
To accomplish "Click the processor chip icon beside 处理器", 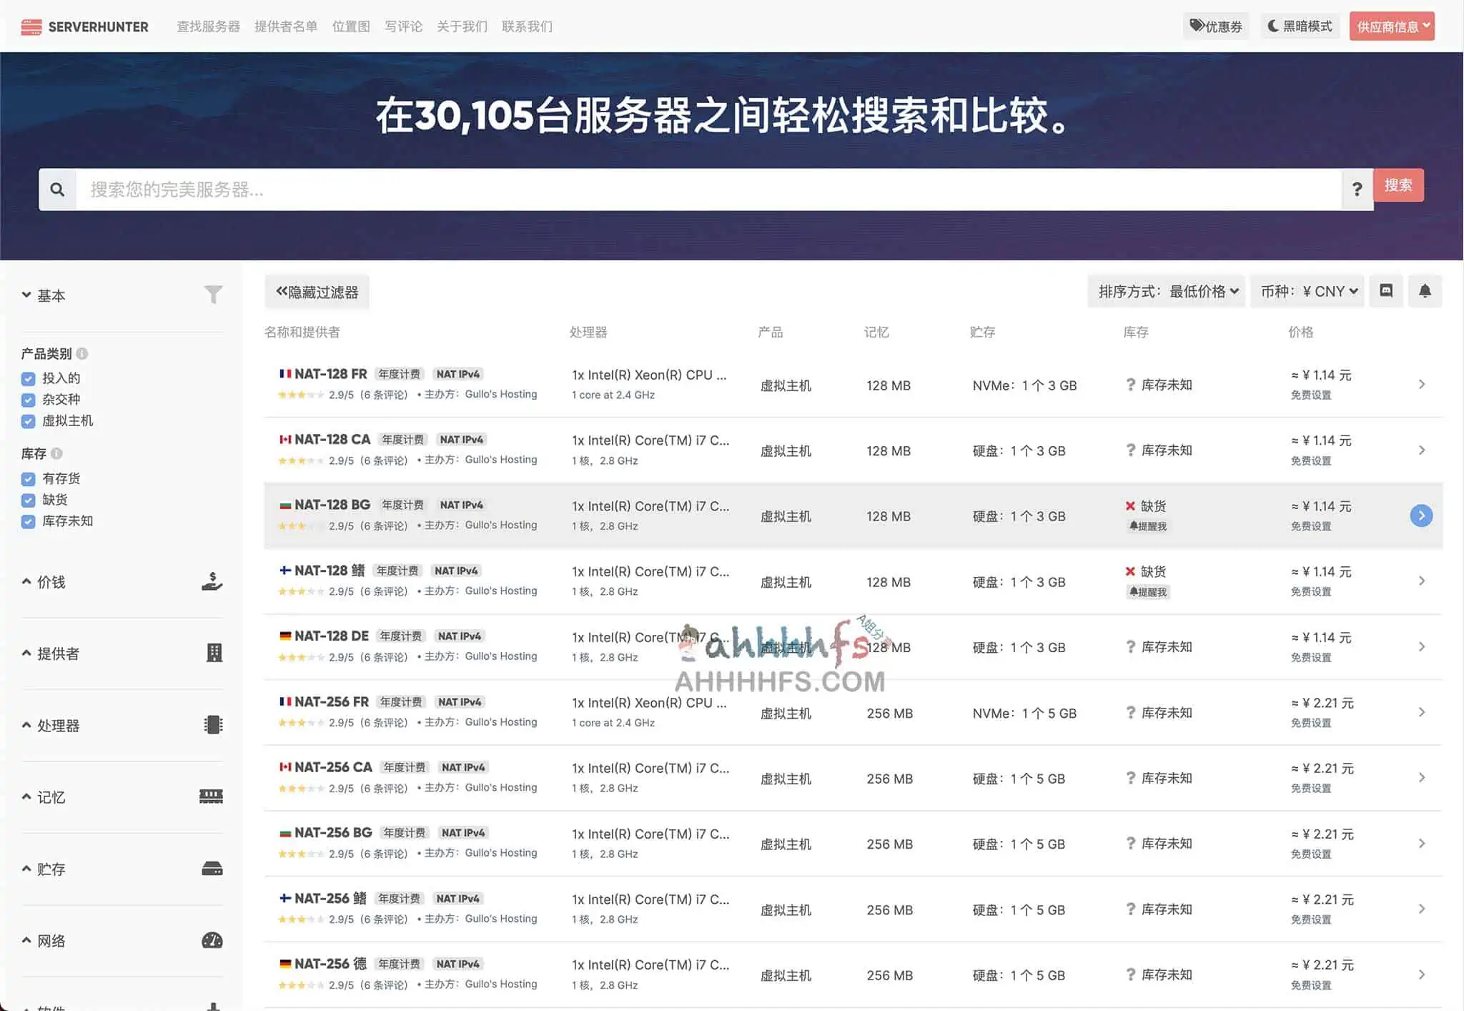I will pos(213,724).
